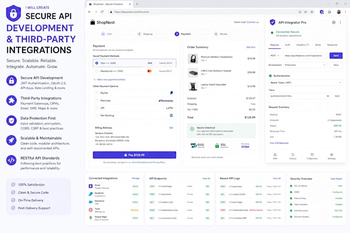Click View All in API Endpoints
This screenshot has height=233, width=350.
click(x=206, y=178)
